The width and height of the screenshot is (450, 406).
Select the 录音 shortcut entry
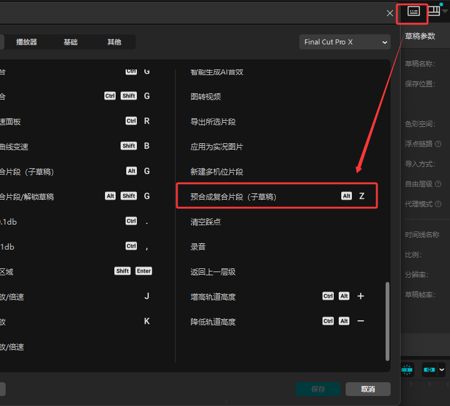198,246
